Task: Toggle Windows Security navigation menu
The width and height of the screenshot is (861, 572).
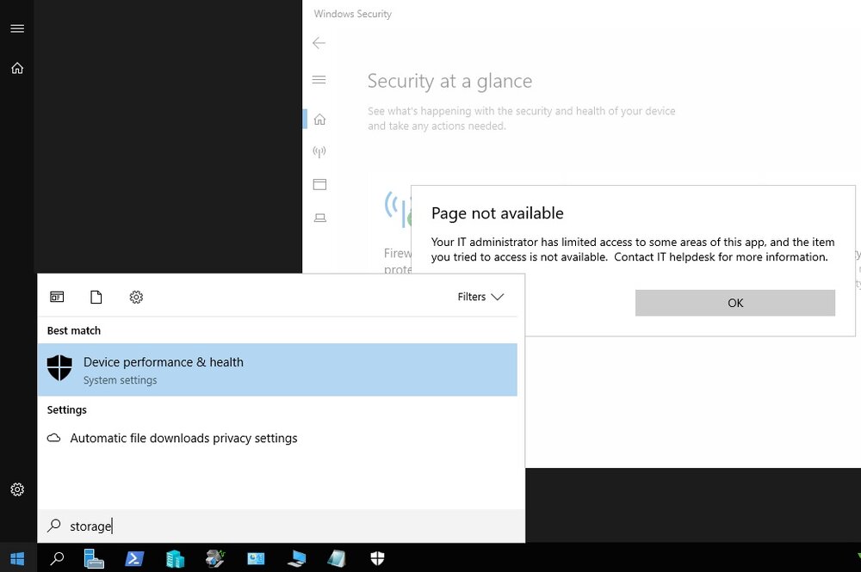Action: point(319,79)
